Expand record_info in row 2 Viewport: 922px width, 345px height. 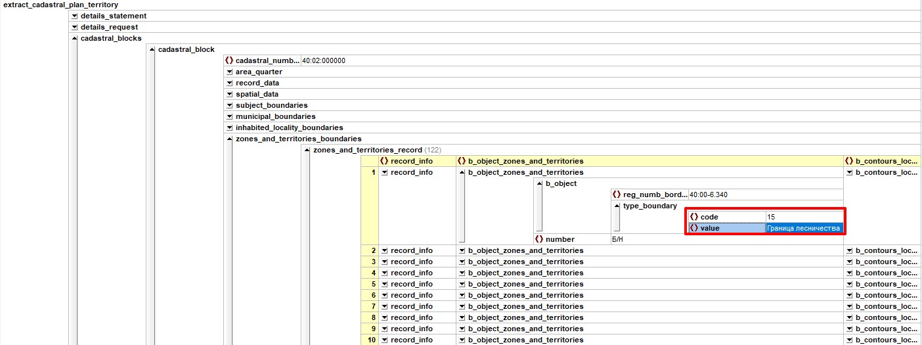[x=384, y=250]
